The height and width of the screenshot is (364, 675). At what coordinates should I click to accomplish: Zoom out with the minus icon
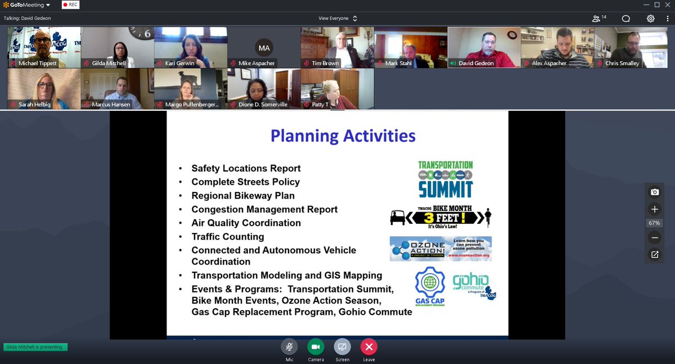point(655,237)
